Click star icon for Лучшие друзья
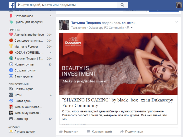Image resolution: width=183 pixels, height=137 pixels. coord(11,131)
